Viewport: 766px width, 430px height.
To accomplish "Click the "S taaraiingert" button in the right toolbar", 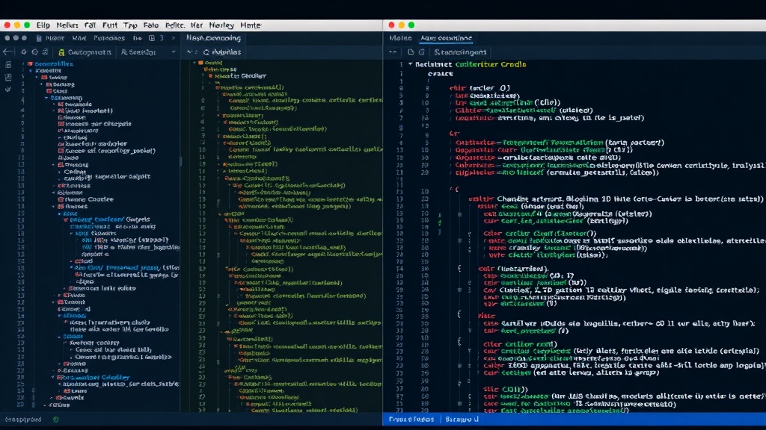I will pyautogui.click(x=460, y=52).
